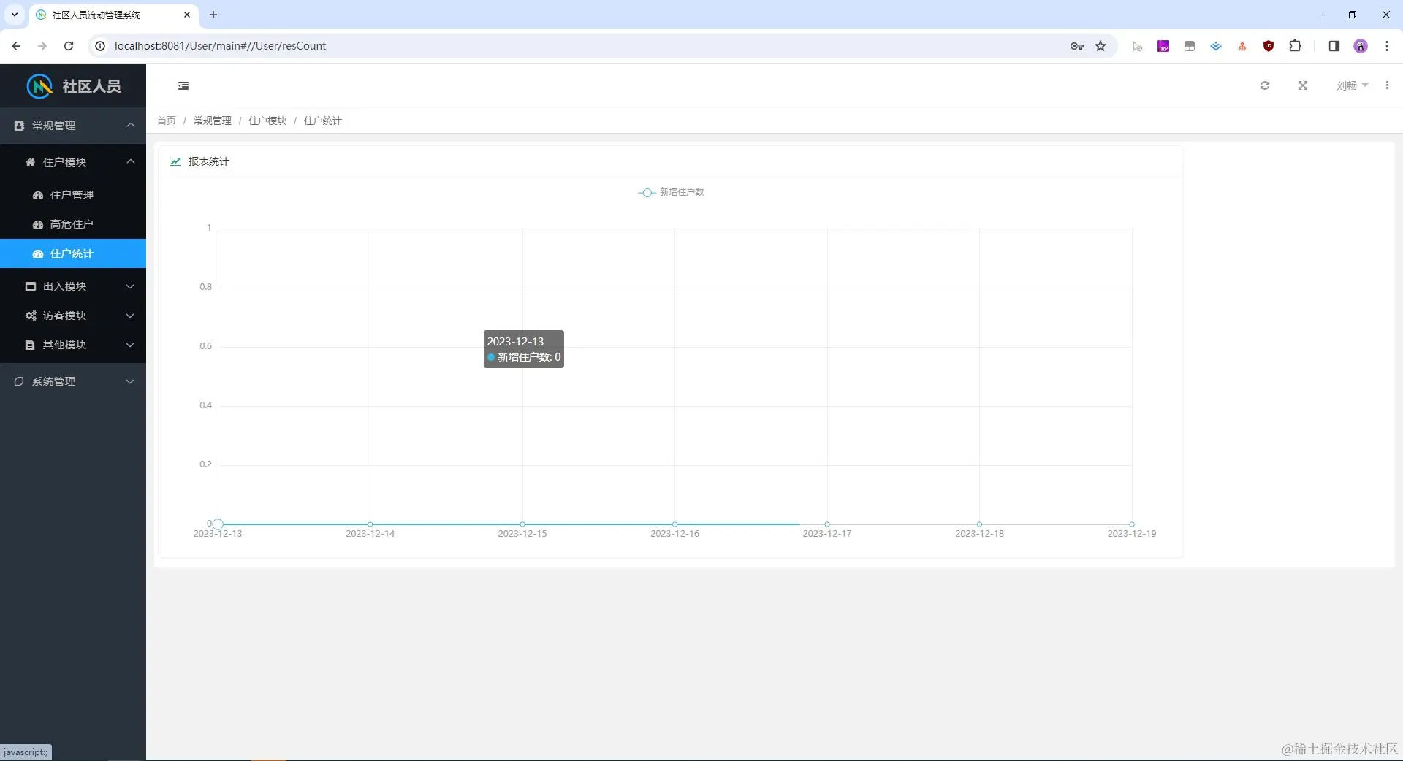1403x761 pixels.
Task: Toggle the 新增住户数 legend series
Action: [671, 192]
